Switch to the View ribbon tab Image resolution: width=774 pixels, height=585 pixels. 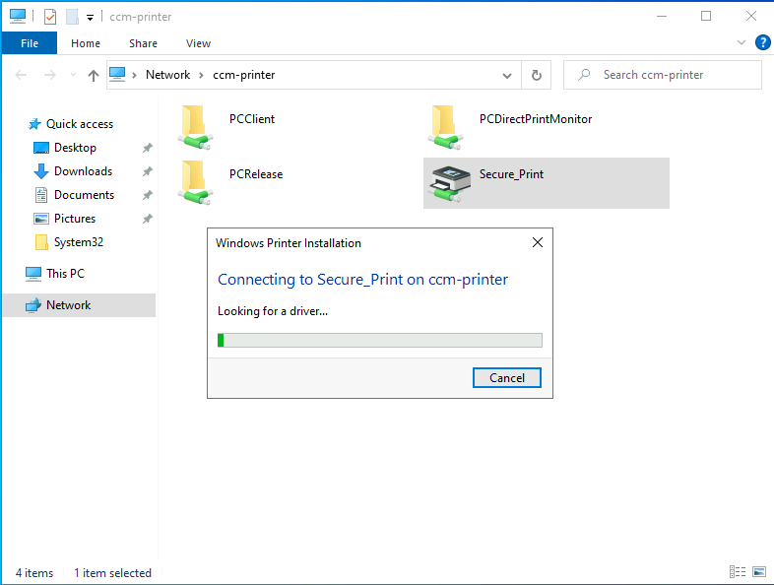point(199,43)
